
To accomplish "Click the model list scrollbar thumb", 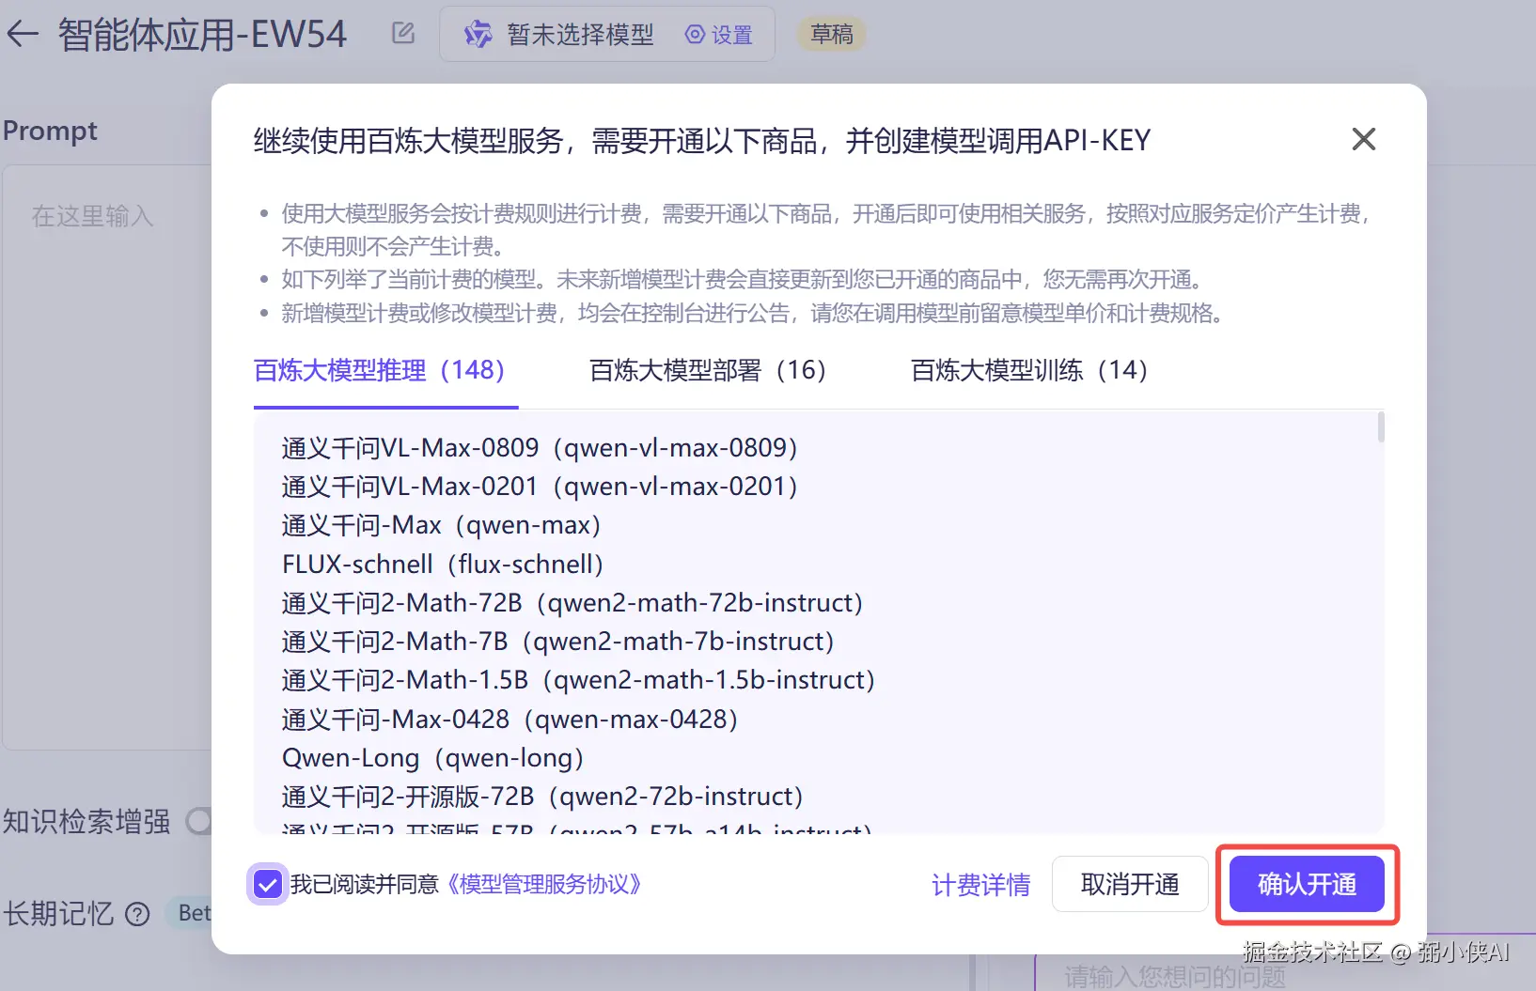I will [x=1380, y=426].
